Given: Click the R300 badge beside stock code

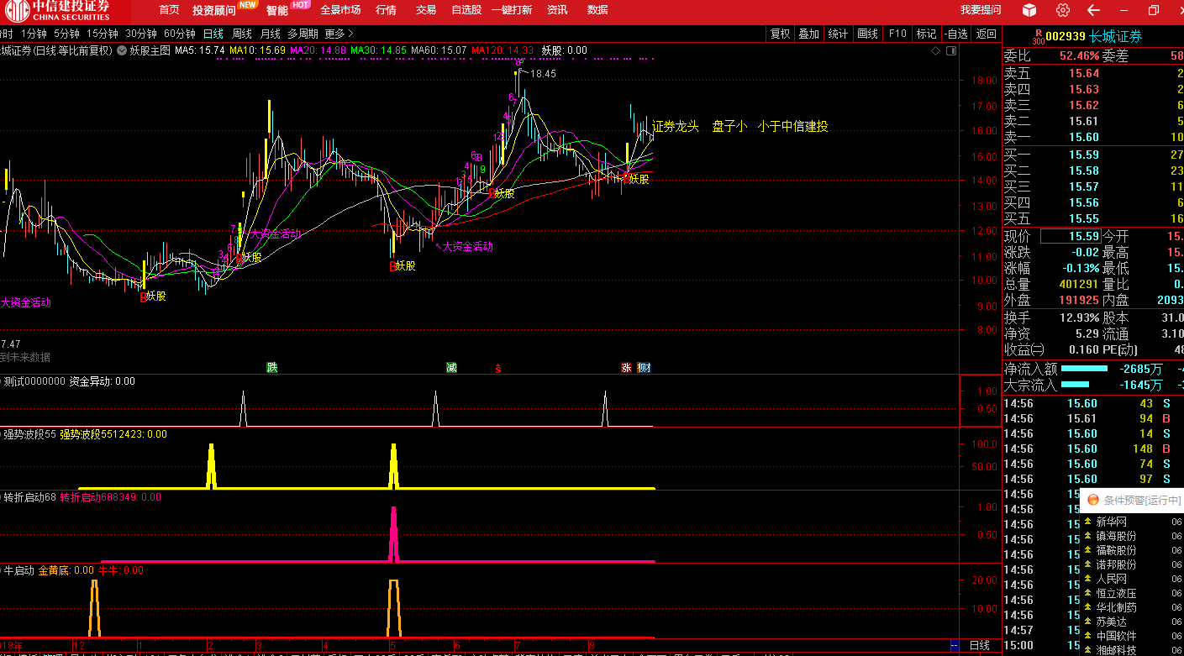Looking at the screenshot, I should [x=1038, y=36].
